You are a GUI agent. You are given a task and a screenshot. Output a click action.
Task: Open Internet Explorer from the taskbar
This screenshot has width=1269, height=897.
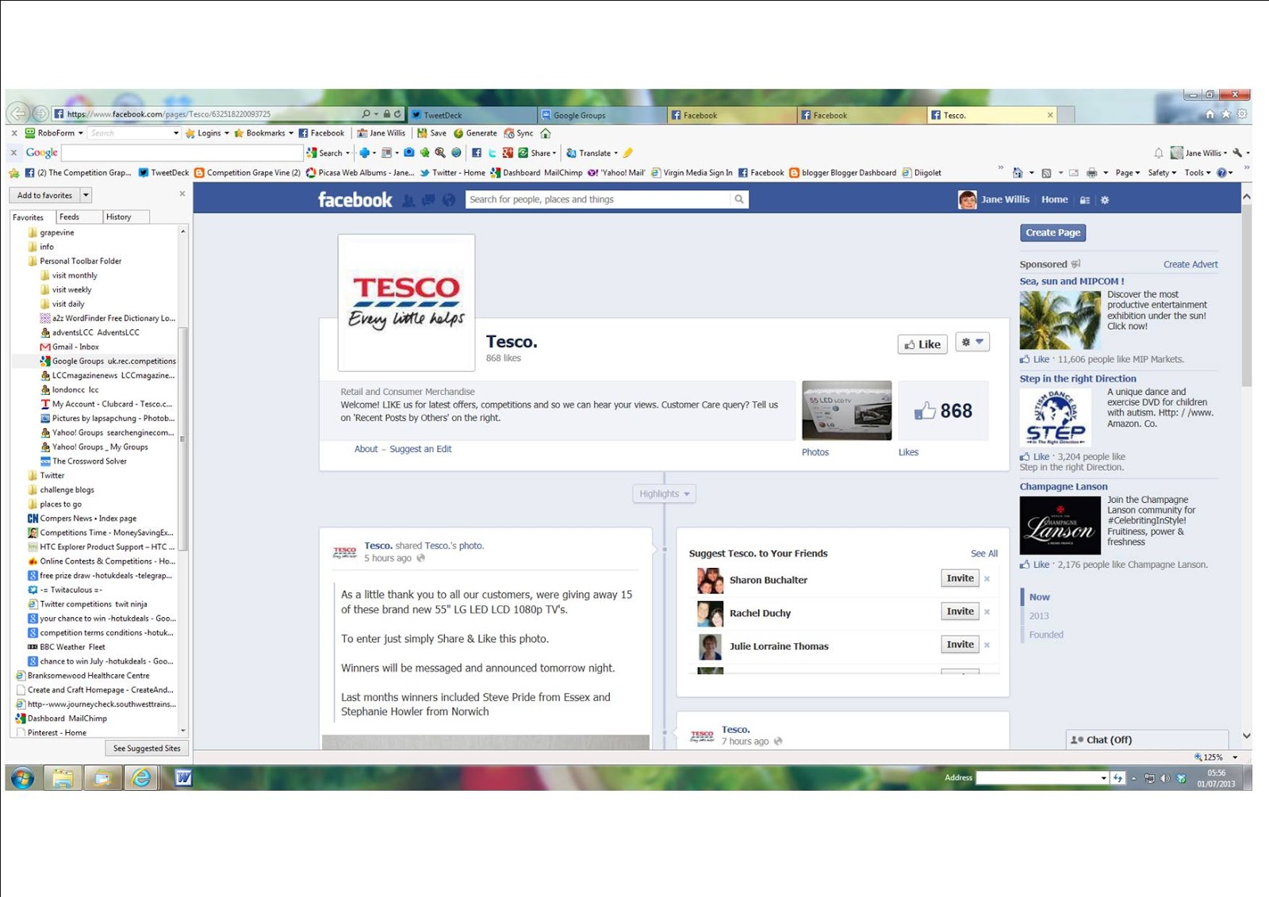(141, 778)
